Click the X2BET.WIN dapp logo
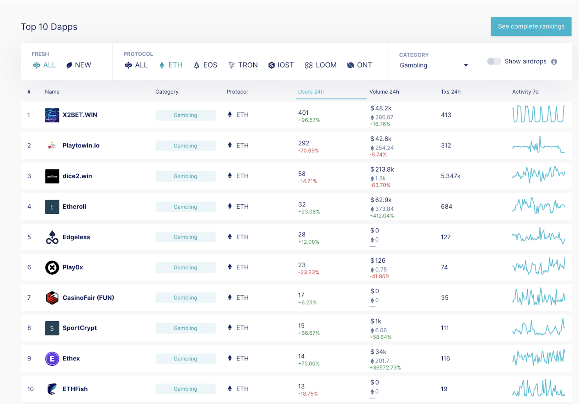The width and height of the screenshot is (579, 404). pyautogui.click(x=52, y=115)
